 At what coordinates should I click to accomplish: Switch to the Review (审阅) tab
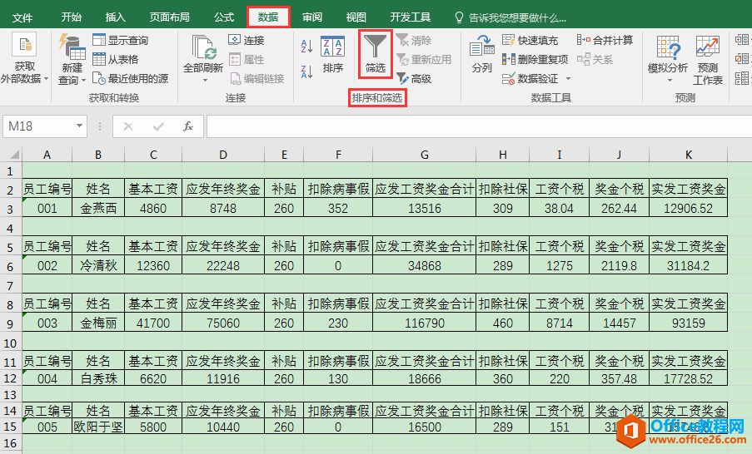point(312,17)
